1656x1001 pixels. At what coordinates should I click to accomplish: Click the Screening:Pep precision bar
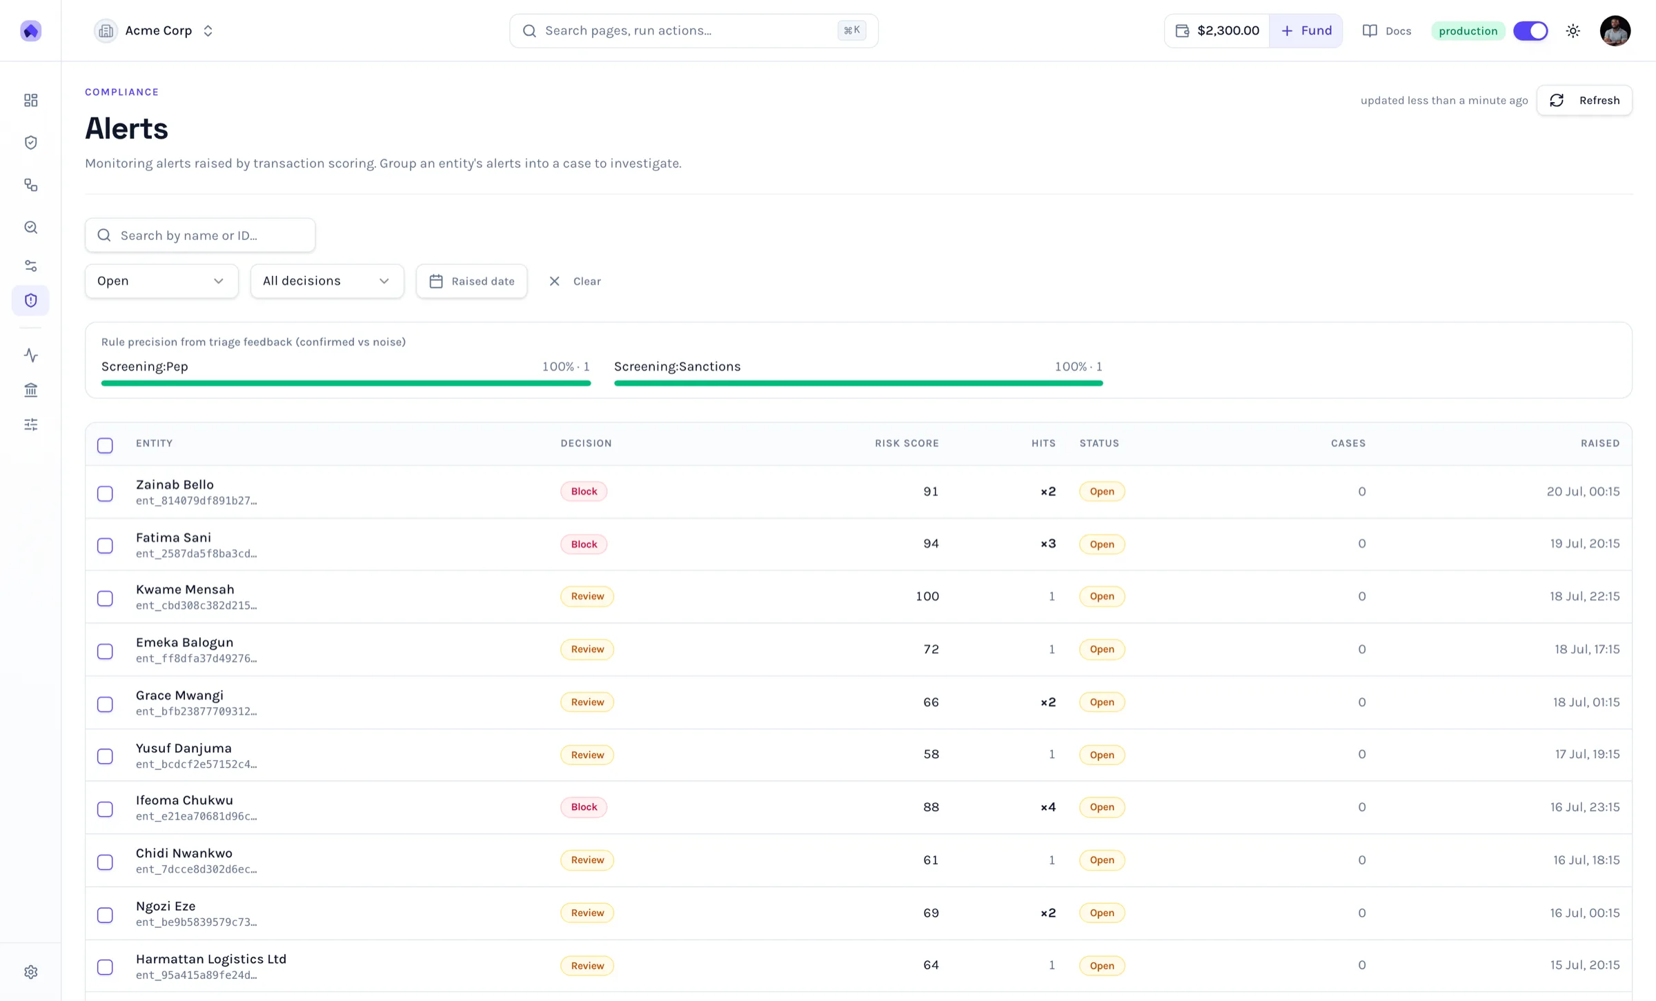tap(346, 383)
